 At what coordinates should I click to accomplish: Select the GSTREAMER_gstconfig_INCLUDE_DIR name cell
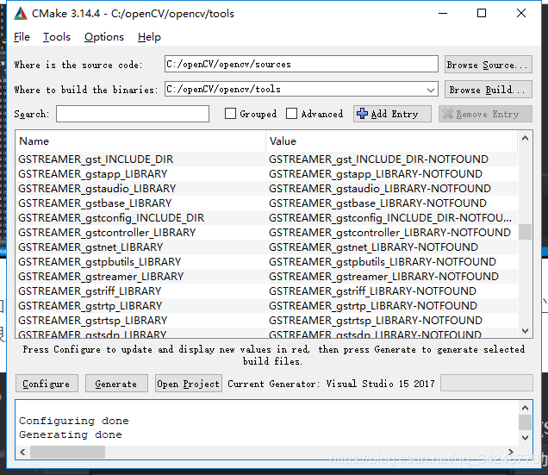(140, 218)
